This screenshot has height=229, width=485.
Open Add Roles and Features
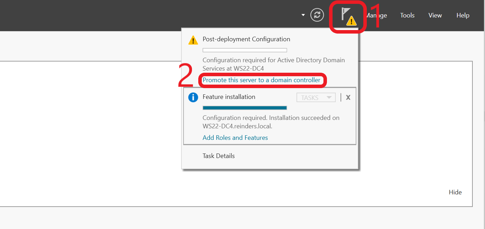[235, 137]
